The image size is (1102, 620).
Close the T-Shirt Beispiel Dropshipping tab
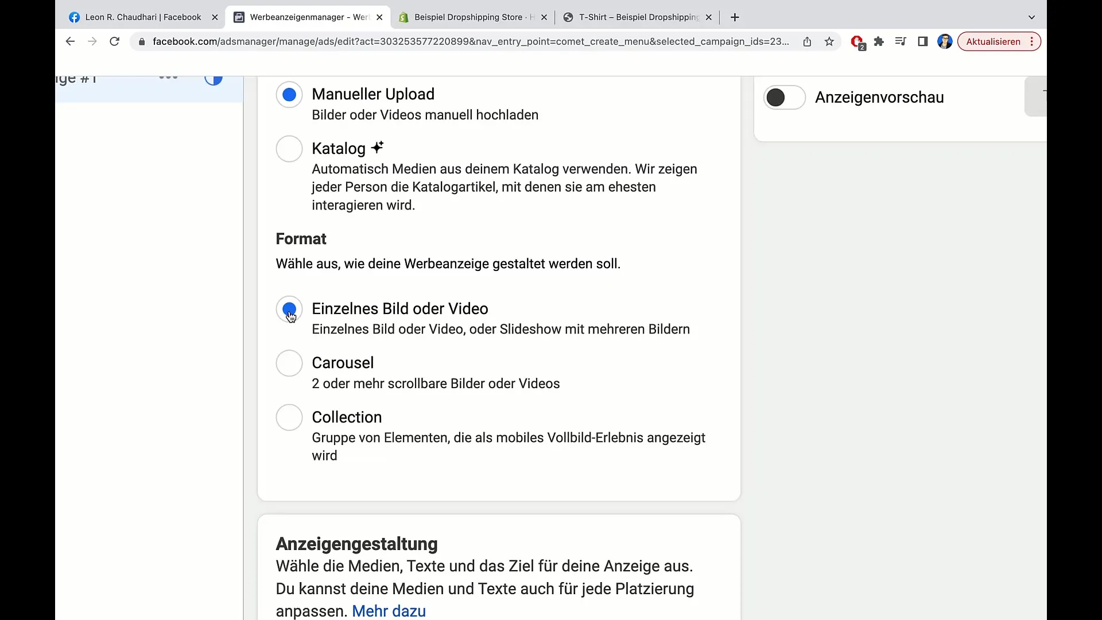[x=709, y=17]
